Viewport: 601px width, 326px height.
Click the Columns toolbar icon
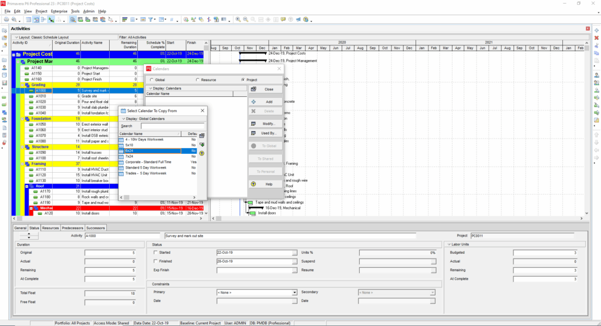coord(132,19)
